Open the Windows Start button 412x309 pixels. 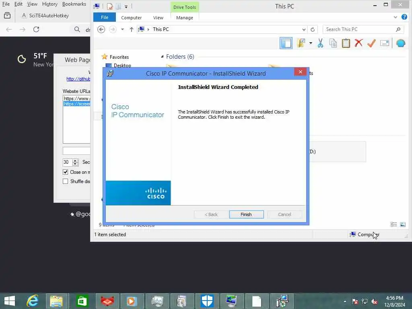click(10, 301)
